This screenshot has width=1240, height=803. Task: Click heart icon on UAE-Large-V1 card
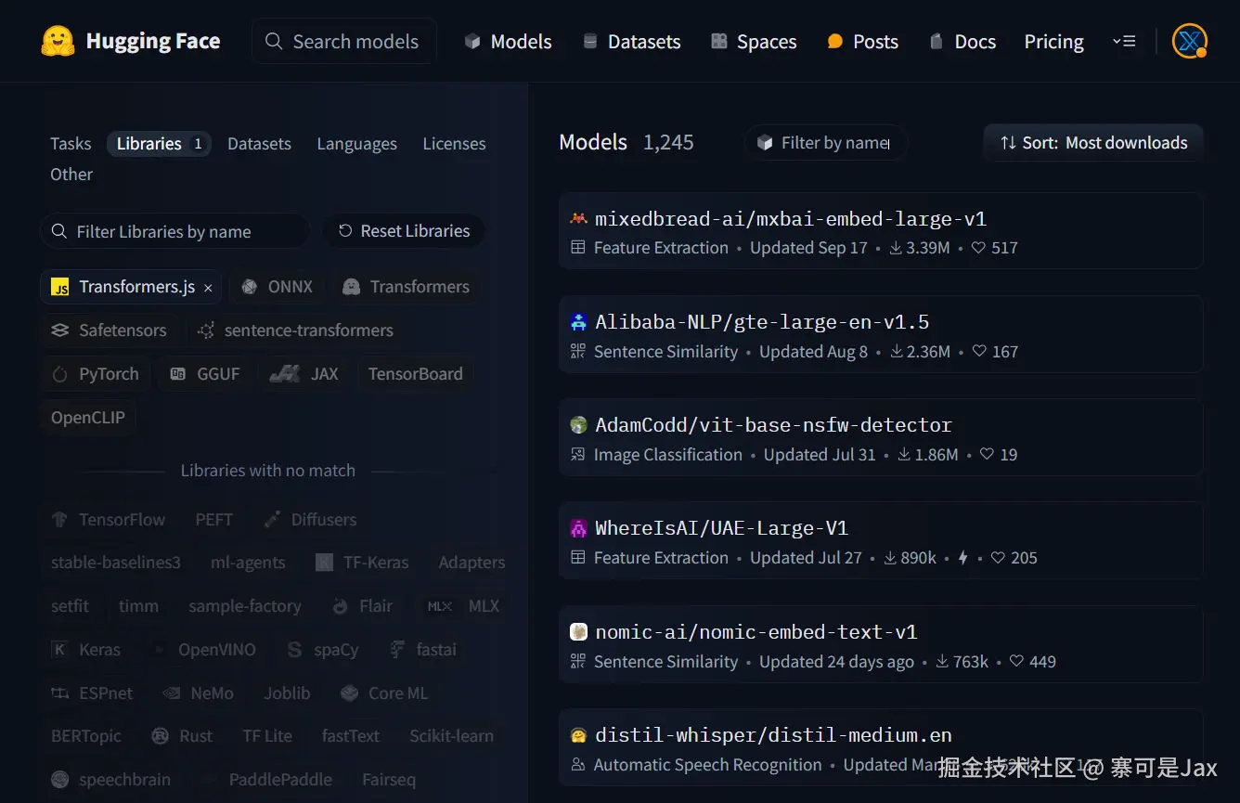point(998,558)
